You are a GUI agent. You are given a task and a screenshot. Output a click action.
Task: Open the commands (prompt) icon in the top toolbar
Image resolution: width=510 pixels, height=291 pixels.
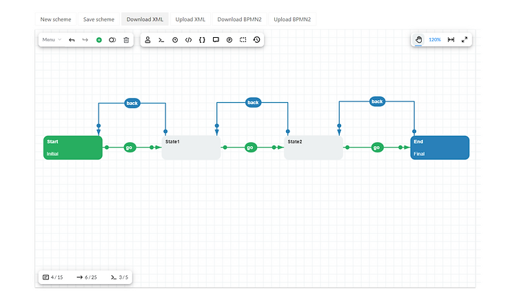161,40
